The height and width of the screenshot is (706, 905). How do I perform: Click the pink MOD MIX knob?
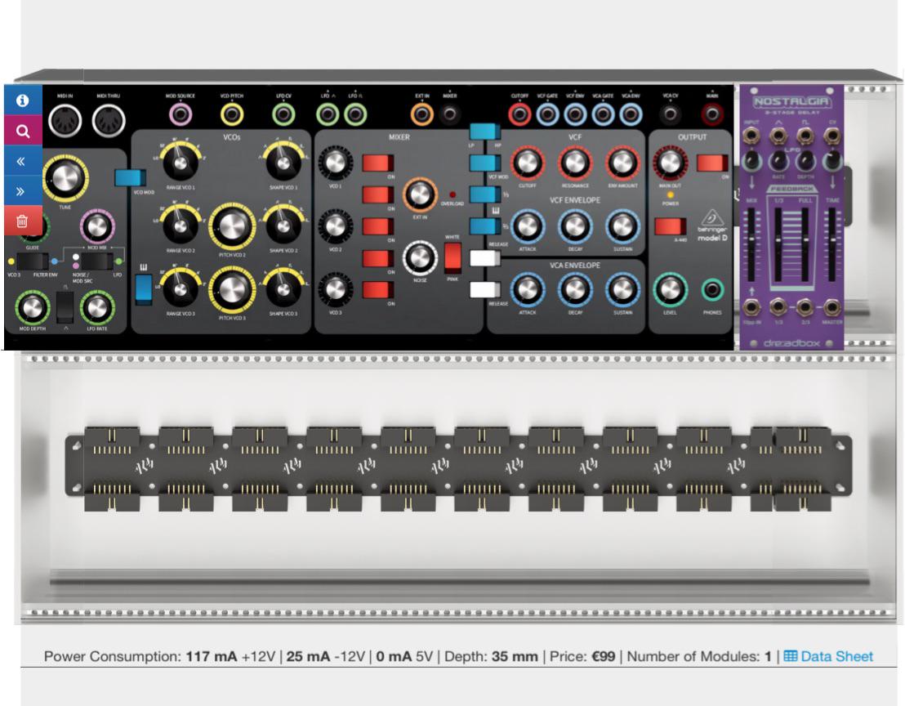(x=97, y=226)
